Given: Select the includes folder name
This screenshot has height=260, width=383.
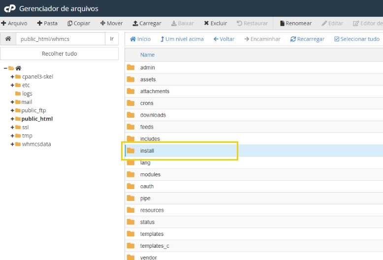Looking at the screenshot, I should point(150,139).
